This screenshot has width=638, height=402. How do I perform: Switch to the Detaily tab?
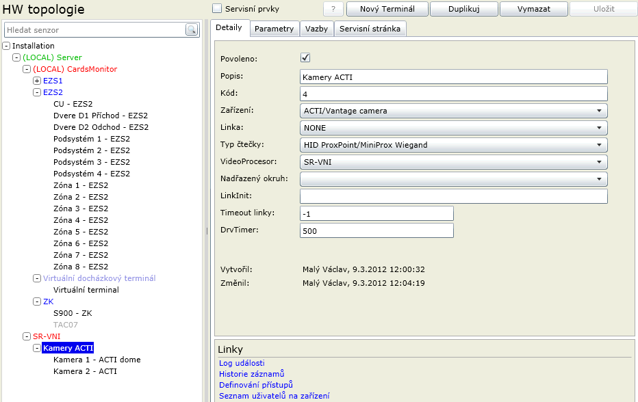(229, 27)
